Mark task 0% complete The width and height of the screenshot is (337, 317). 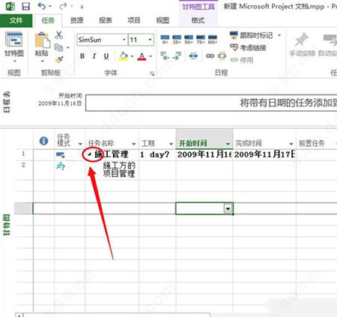pos(165,39)
